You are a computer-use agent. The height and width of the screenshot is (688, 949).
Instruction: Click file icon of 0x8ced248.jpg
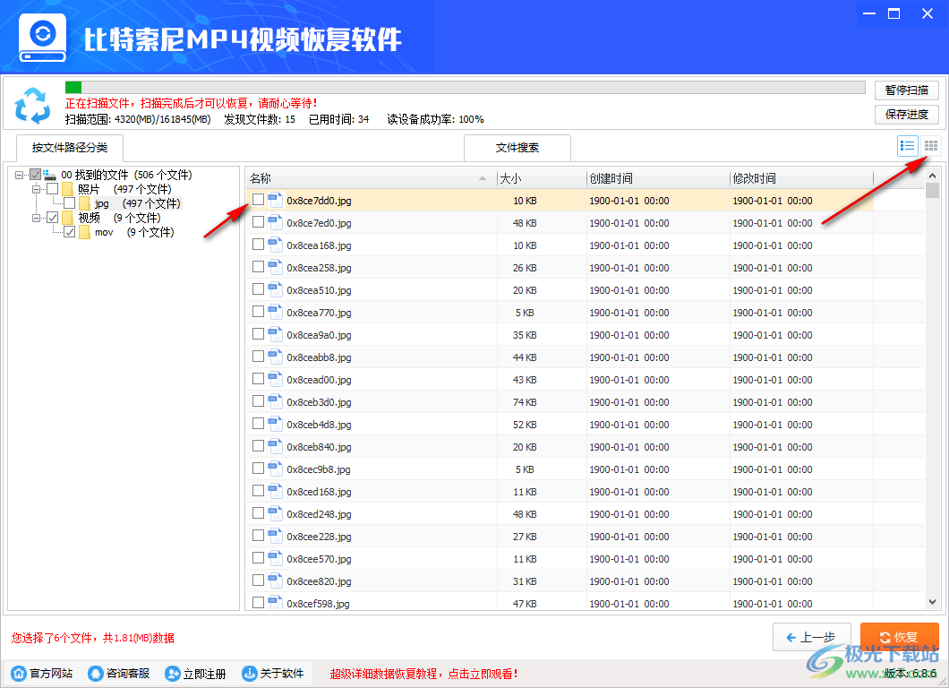276,513
